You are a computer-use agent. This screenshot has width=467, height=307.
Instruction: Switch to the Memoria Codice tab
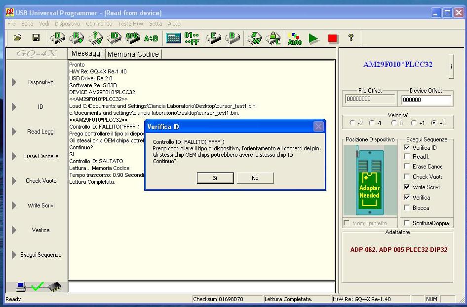click(x=133, y=54)
